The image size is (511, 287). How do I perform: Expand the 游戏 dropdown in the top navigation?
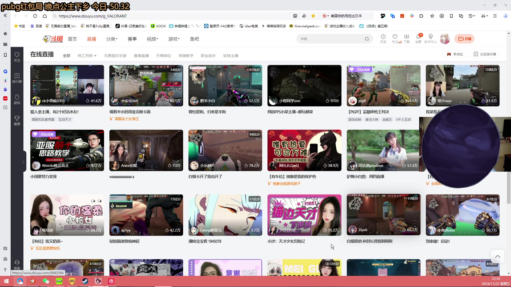(x=174, y=39)
